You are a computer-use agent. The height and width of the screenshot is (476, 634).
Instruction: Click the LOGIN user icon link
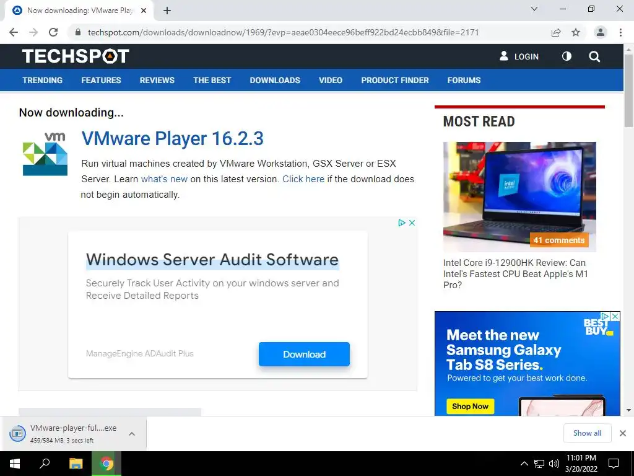click(x=519, y=56)
